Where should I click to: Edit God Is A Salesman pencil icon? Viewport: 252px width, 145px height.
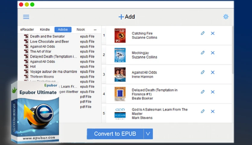203,111
